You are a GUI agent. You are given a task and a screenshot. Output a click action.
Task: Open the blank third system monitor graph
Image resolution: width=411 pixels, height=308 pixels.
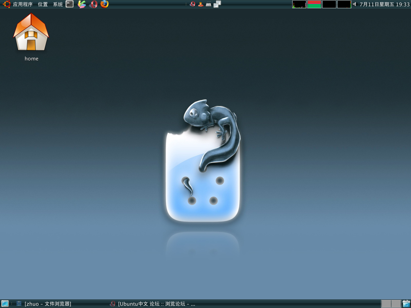pyautogui.click(x=329, y=4)
